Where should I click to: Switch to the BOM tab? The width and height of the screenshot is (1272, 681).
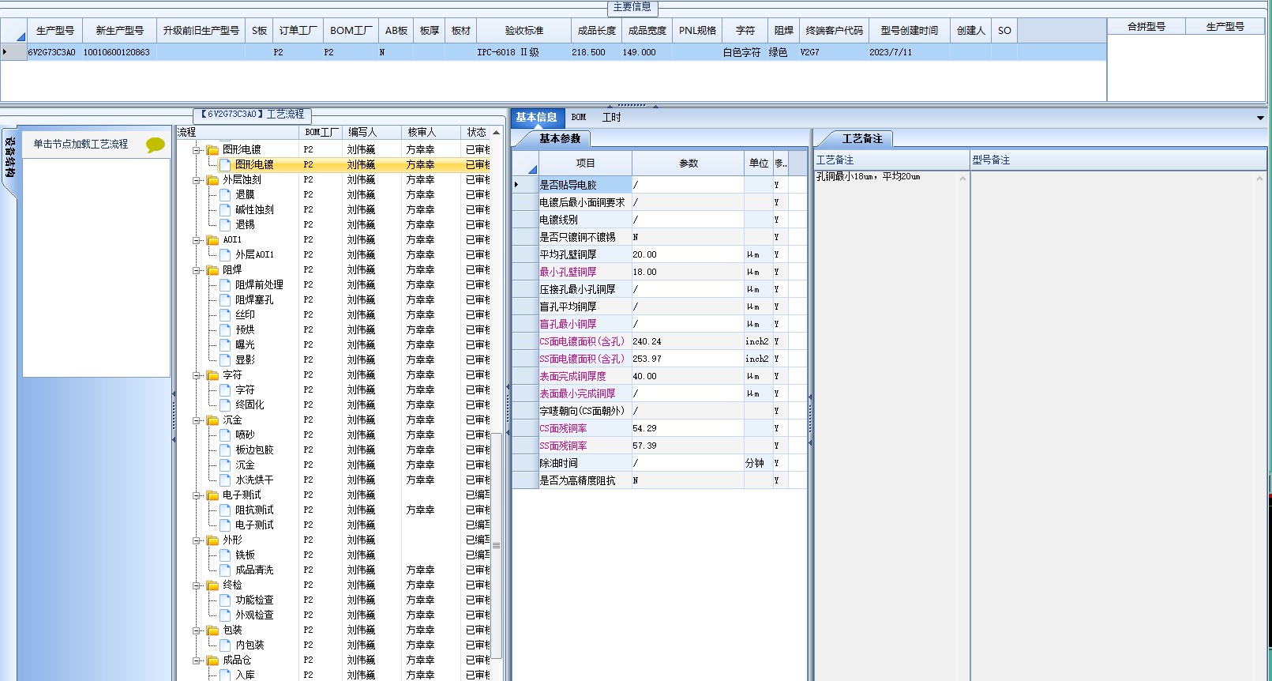579,118
